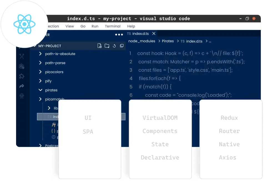Click the Declarative label

pos(160,157)
